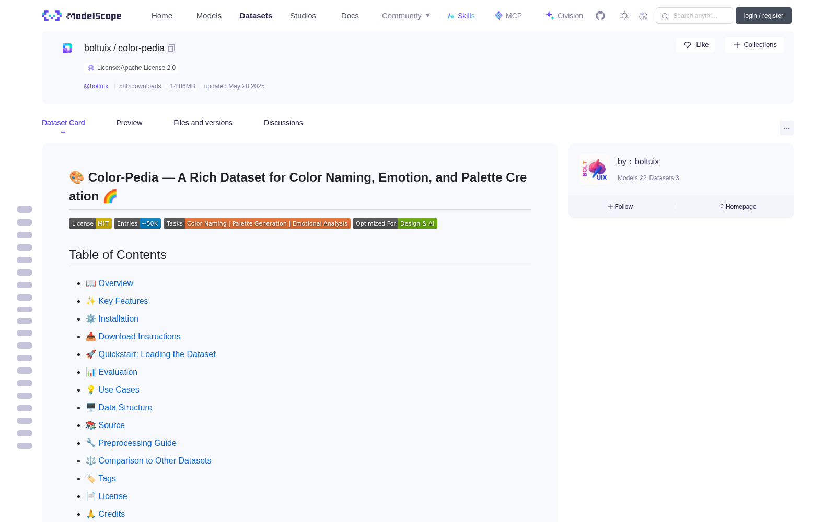836x522 pixels.
Task: Jump to Source section
Action: [x=111, y=425]
